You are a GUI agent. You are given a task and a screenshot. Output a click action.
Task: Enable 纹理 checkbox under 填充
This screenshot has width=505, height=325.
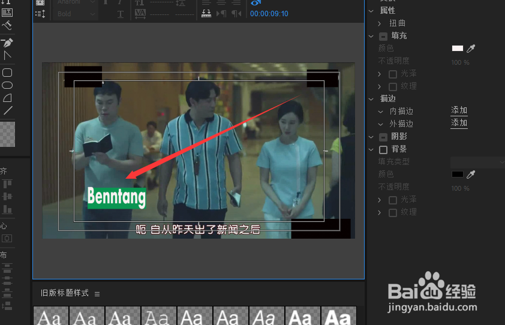(393, 86)
